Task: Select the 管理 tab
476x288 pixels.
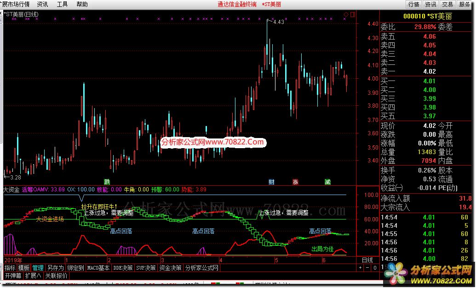Action: 38,268
